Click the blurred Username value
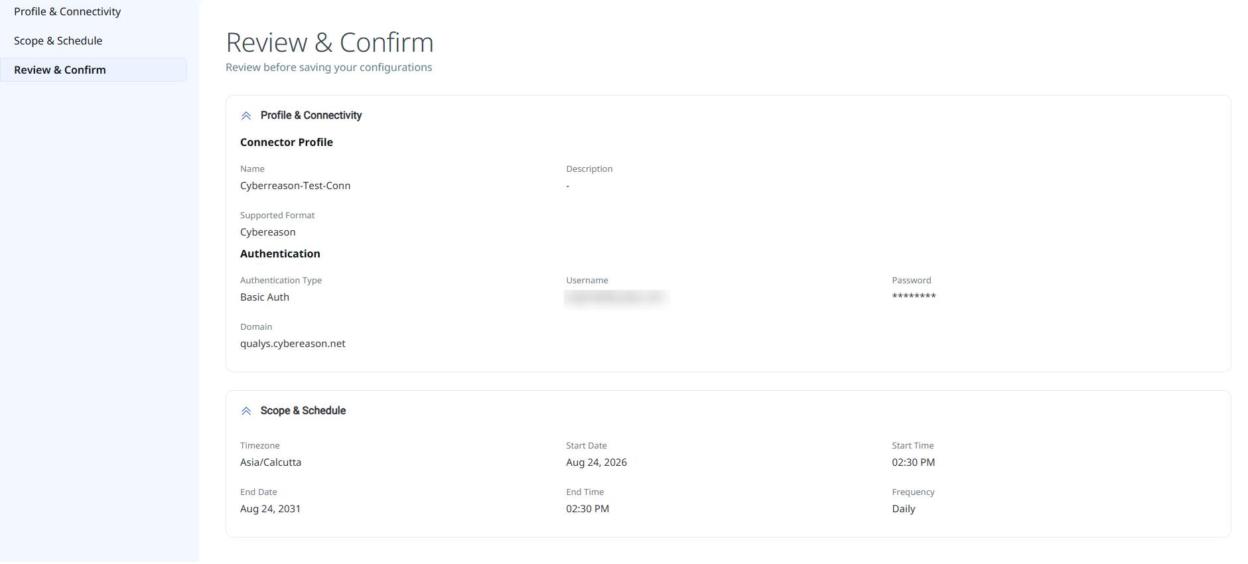This screenshot has height=564, width=1248. click(617, 299)
